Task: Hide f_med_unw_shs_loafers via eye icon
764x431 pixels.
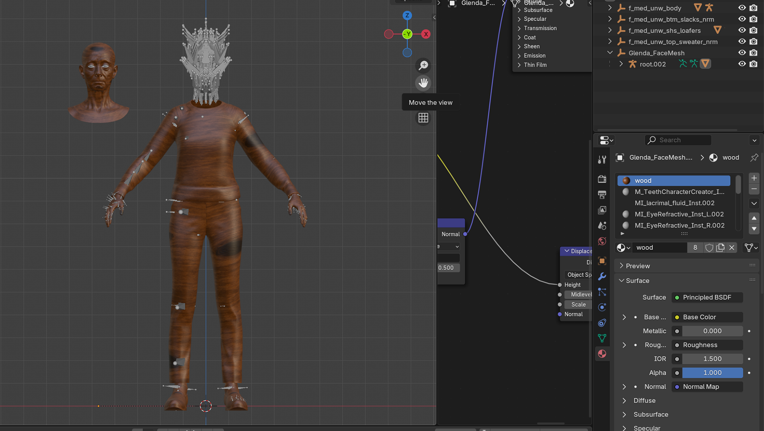Action: pyautogui.click(x=742, y=30)
